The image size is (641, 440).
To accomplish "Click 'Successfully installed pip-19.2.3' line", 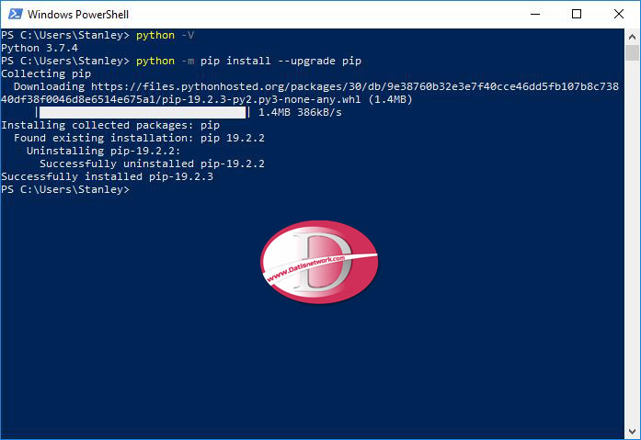I will pos(107,176).
